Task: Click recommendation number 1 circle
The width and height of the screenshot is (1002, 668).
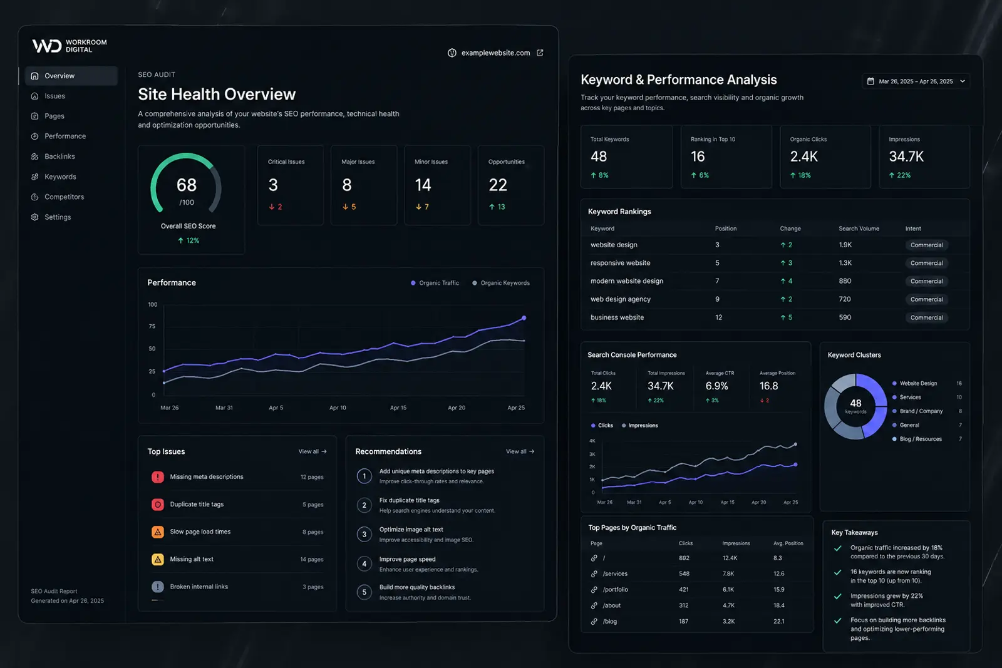Action: point(364,476)
